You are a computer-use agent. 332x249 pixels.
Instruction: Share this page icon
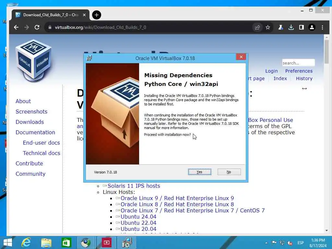point(257,27)
